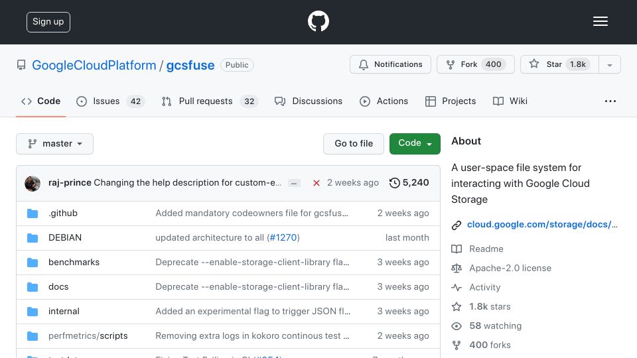Open the GoogleCloudPlatform organization link

click(94, 65)
